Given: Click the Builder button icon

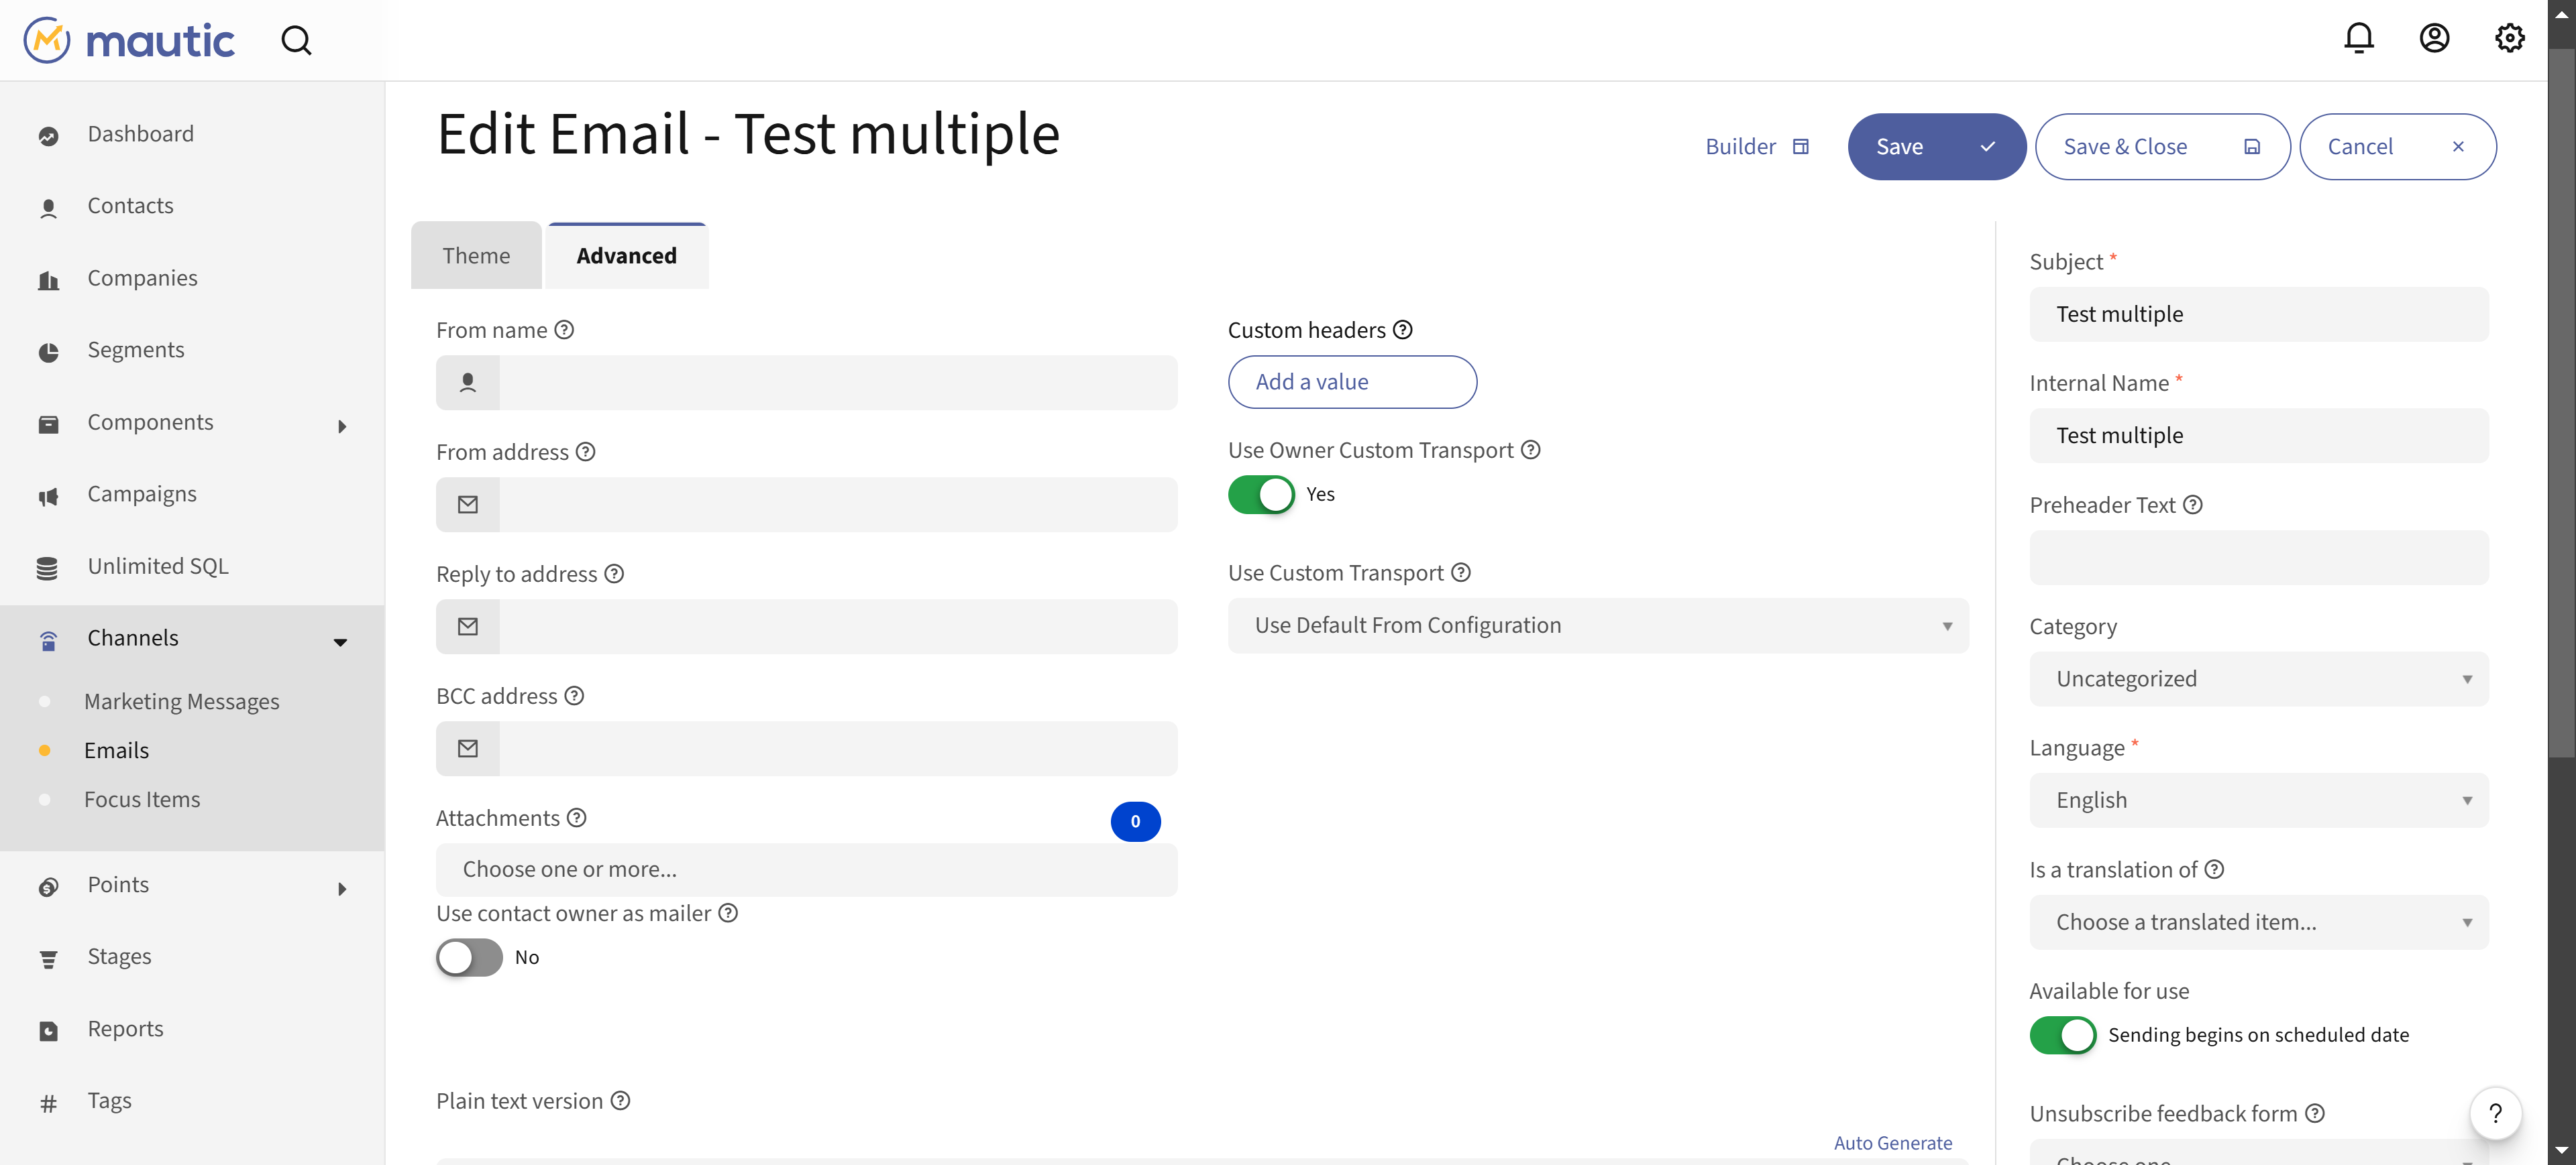Looking at the screenshot, I should point(1803,146).
